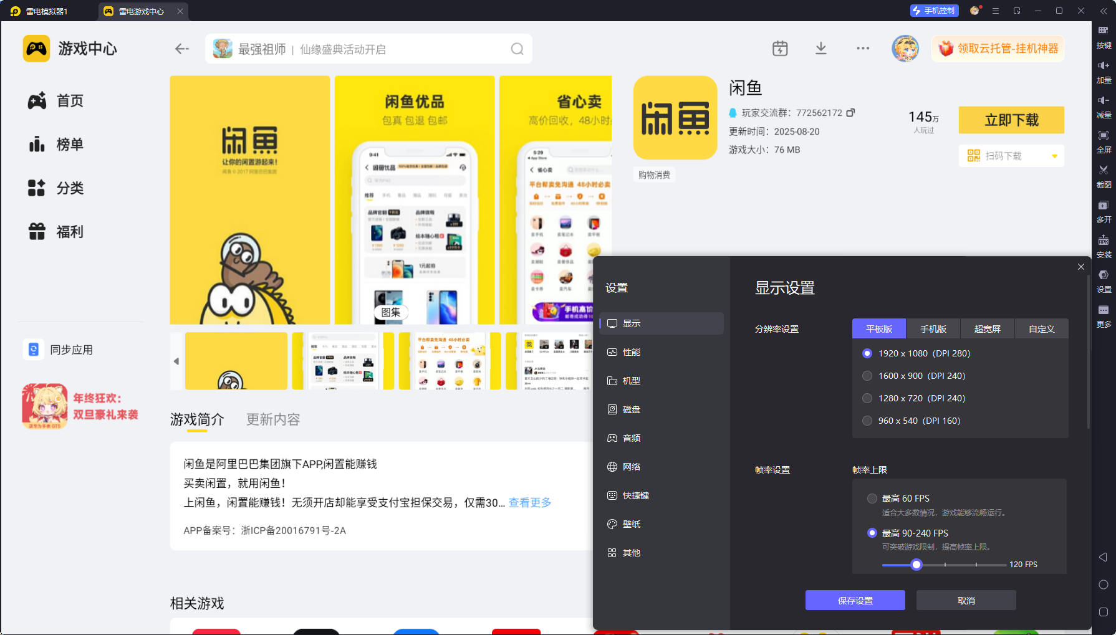Click the user avatar in game center
The width and height of the screenshot is (1116, 635).
[905, 49]
